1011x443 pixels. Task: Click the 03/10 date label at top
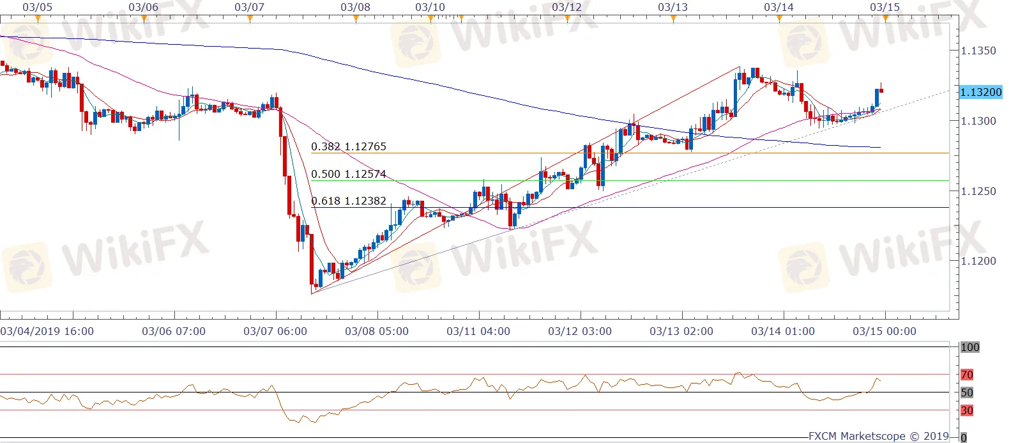430,7
